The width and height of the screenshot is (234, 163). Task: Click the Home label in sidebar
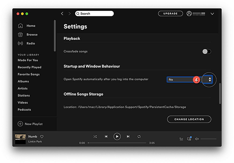31,26
